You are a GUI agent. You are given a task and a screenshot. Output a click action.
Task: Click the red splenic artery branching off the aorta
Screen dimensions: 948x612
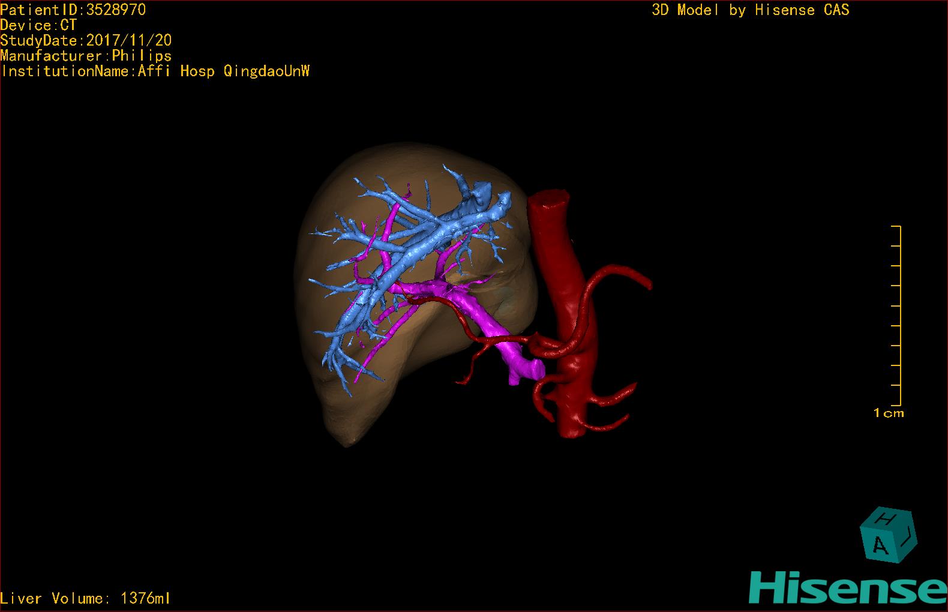(x=618, y=275)
